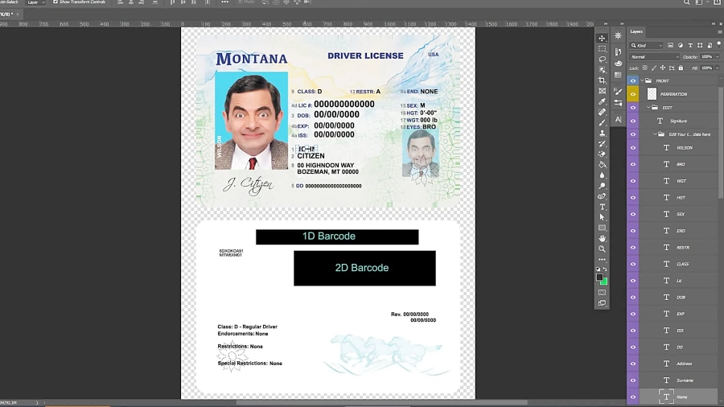
Task: Select the Frame tool
Action: pos(602,91)
